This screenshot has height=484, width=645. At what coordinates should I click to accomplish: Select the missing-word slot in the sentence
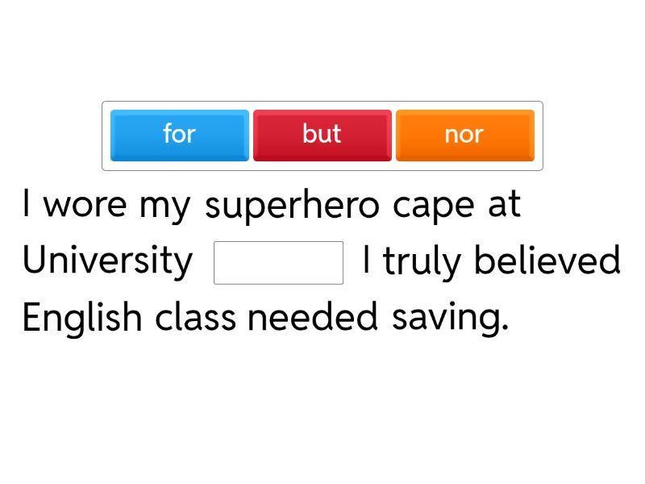click(x=278, y=263)
